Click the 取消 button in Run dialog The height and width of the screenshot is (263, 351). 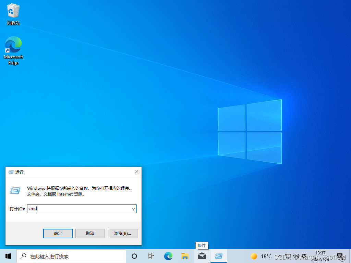[90, 234]
